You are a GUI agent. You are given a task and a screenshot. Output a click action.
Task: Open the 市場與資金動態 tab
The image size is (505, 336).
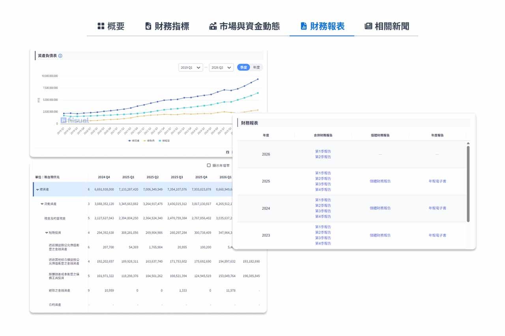[x=244, y=26]
